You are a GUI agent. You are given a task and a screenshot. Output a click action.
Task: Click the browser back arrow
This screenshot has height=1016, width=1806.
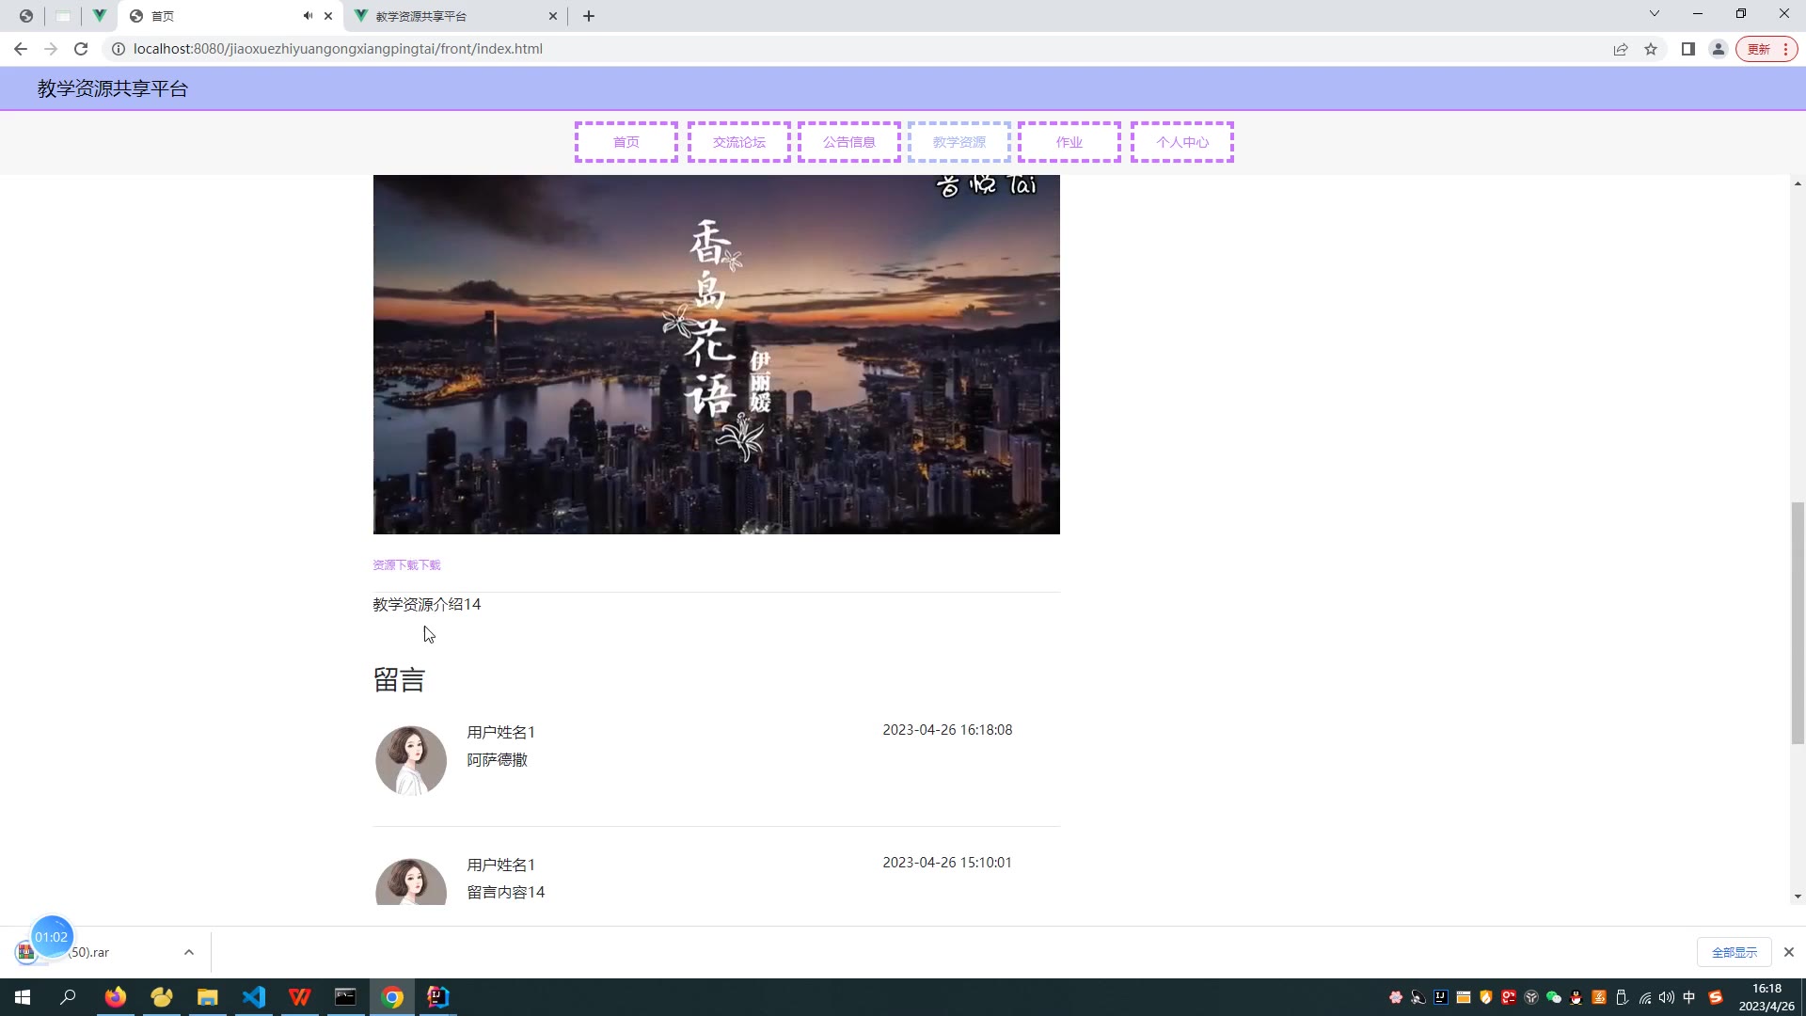pyautogui.click(x=21, y=49)
